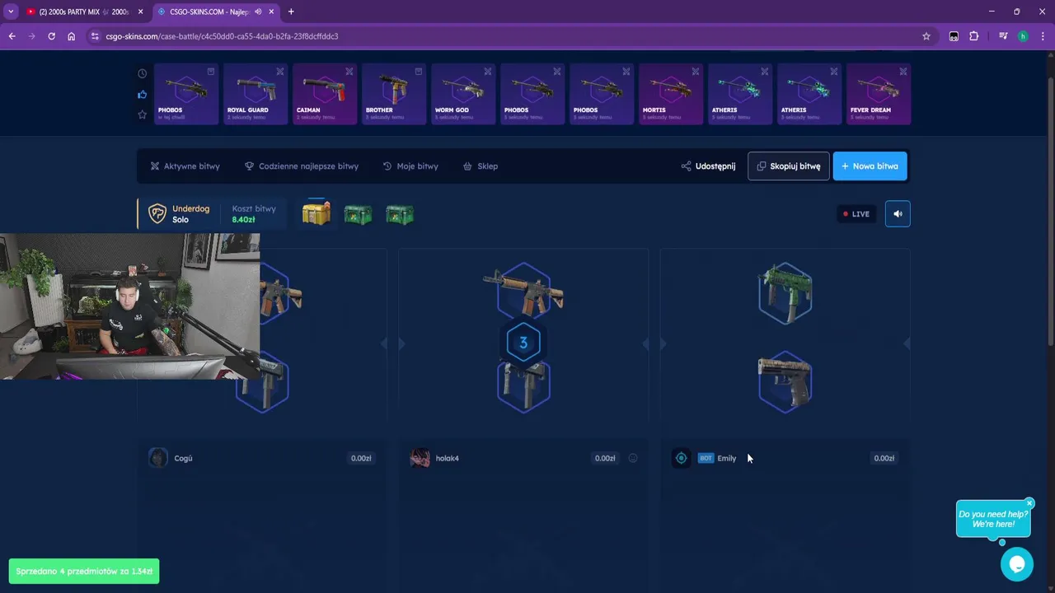Click the LIVE indicator badge
The width and height of the screenshot is (1055, 593).
[856, 214]
